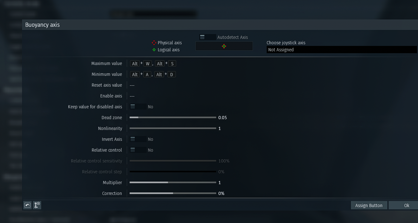
Task: Click the Choose joystick axis label
Action: click(286, 43)
